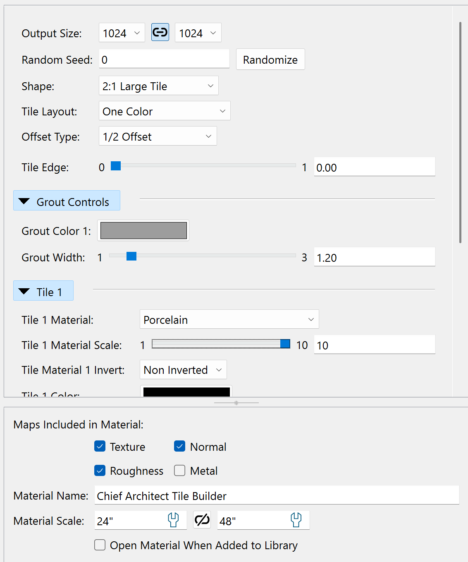The image size is (468, 562).
Task: Enable Open Material When Added to Library
Action: click(100, 545)
